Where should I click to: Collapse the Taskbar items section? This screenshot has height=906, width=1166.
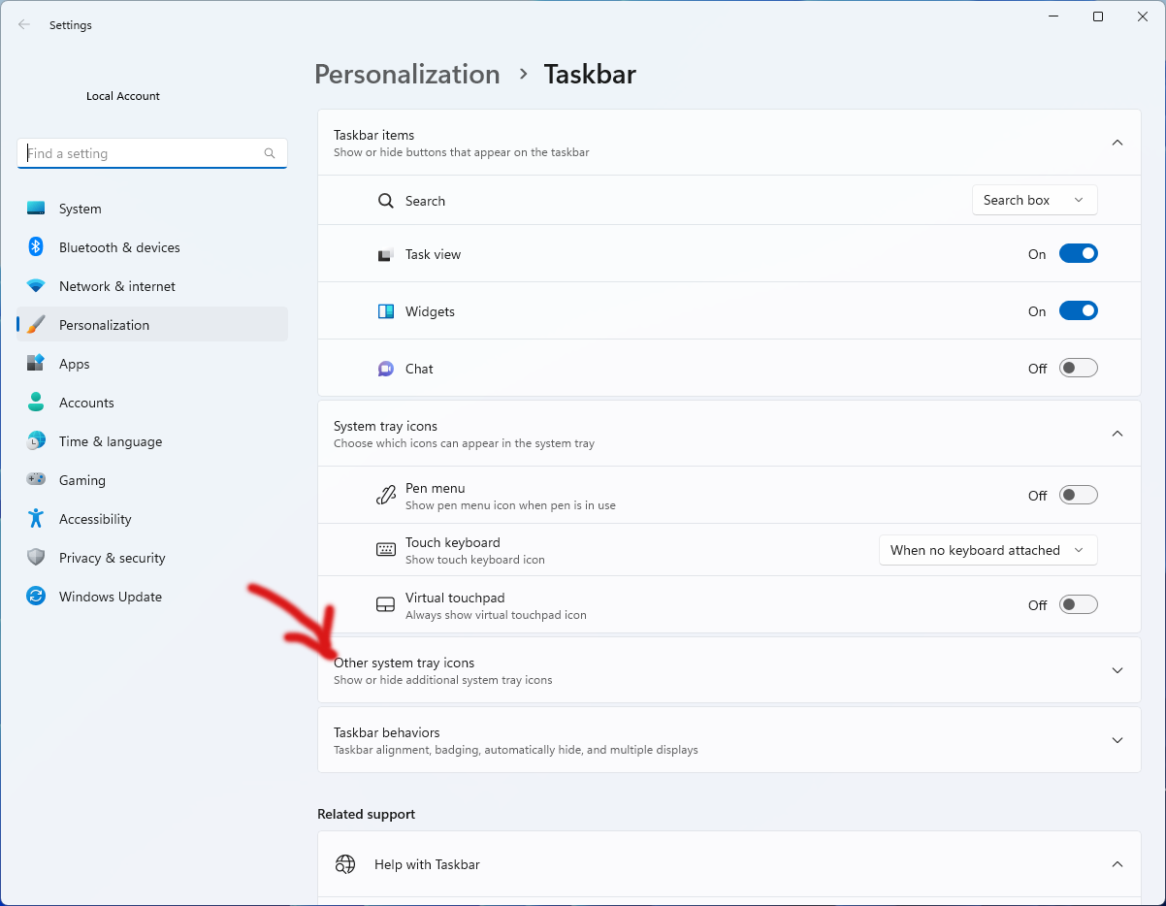click(x=1117, y=143)
